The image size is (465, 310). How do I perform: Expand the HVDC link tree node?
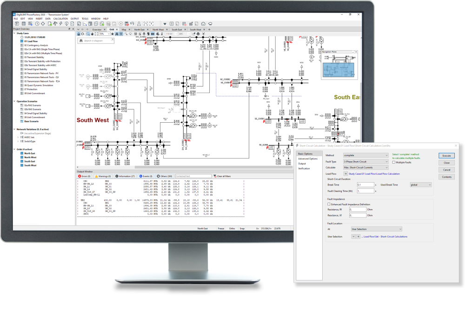coord(18,137)
